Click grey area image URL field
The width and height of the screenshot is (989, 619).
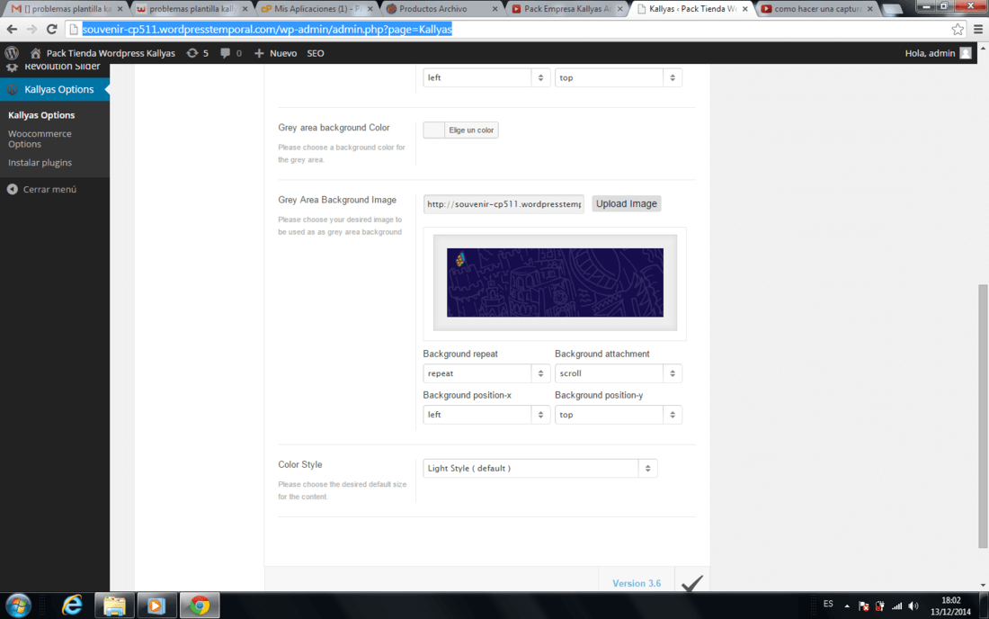pyautogui.click(x=503, y=204)
